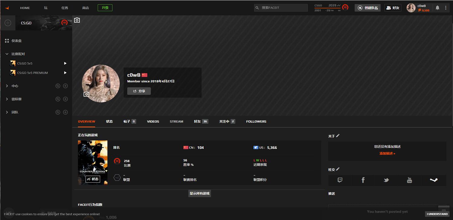Expand the 锦标赛 section
Viewport: 453px width, 220px height.
[x=7, y=99]
